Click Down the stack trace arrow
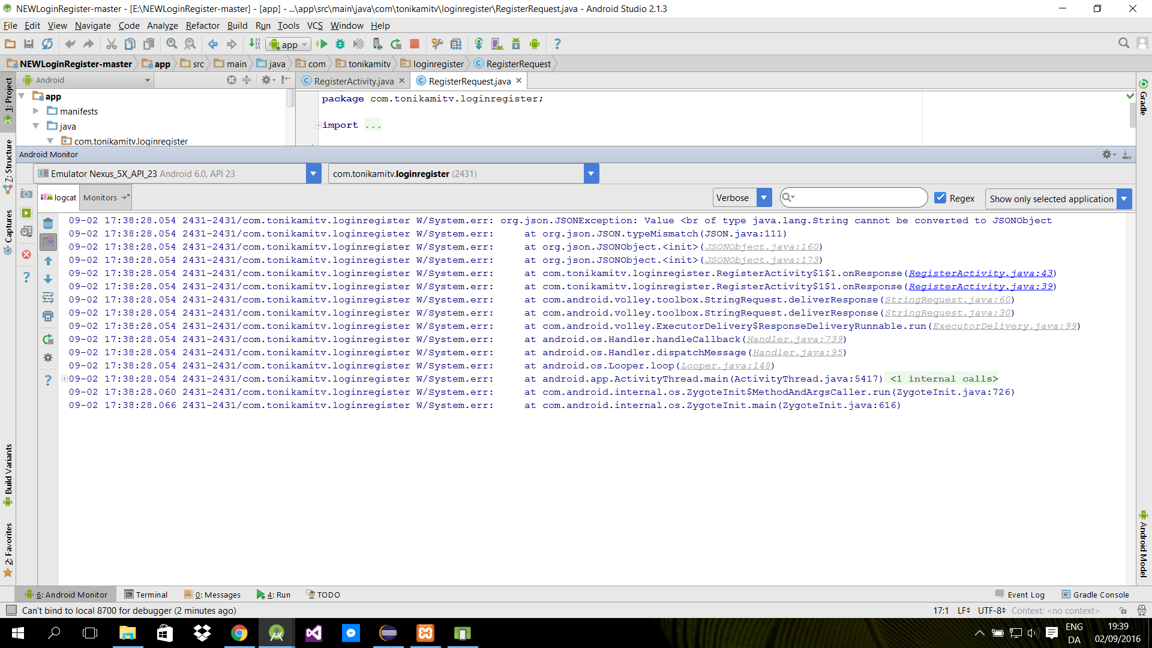 [48, 279]
